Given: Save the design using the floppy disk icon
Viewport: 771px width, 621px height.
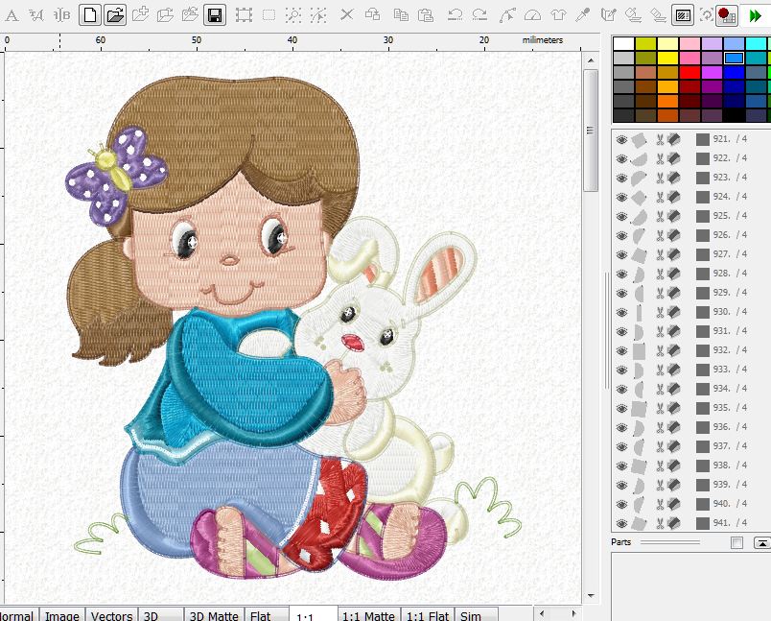Looking at the screenshot, I should pos(216,14).
